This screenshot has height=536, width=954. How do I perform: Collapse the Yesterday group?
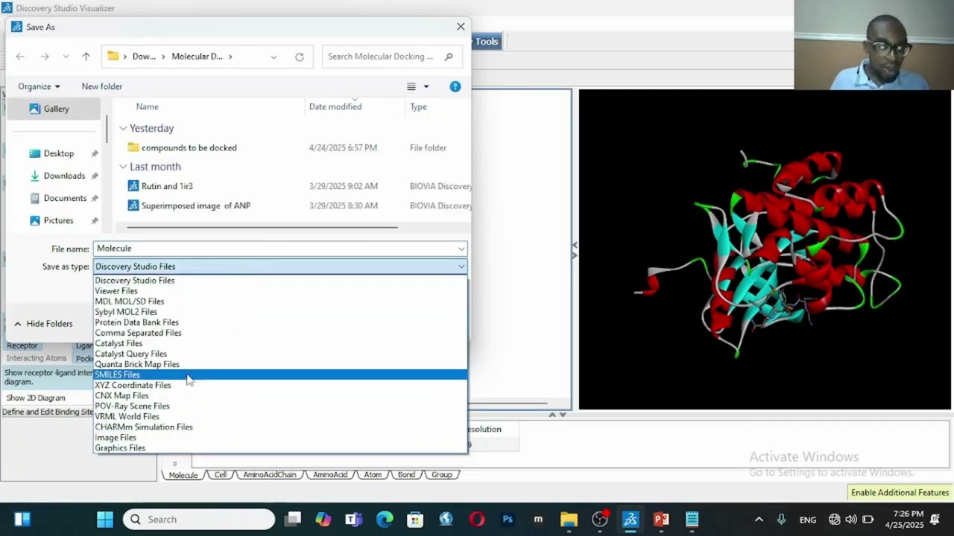point(123,128)
